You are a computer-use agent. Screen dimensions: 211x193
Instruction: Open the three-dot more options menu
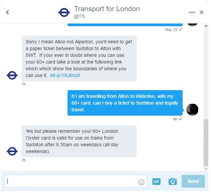[x=192, y=12]
